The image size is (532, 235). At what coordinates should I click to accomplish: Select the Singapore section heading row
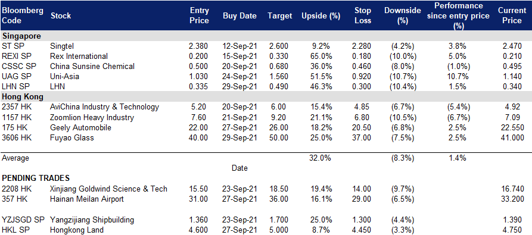click(x=266, y=36)
